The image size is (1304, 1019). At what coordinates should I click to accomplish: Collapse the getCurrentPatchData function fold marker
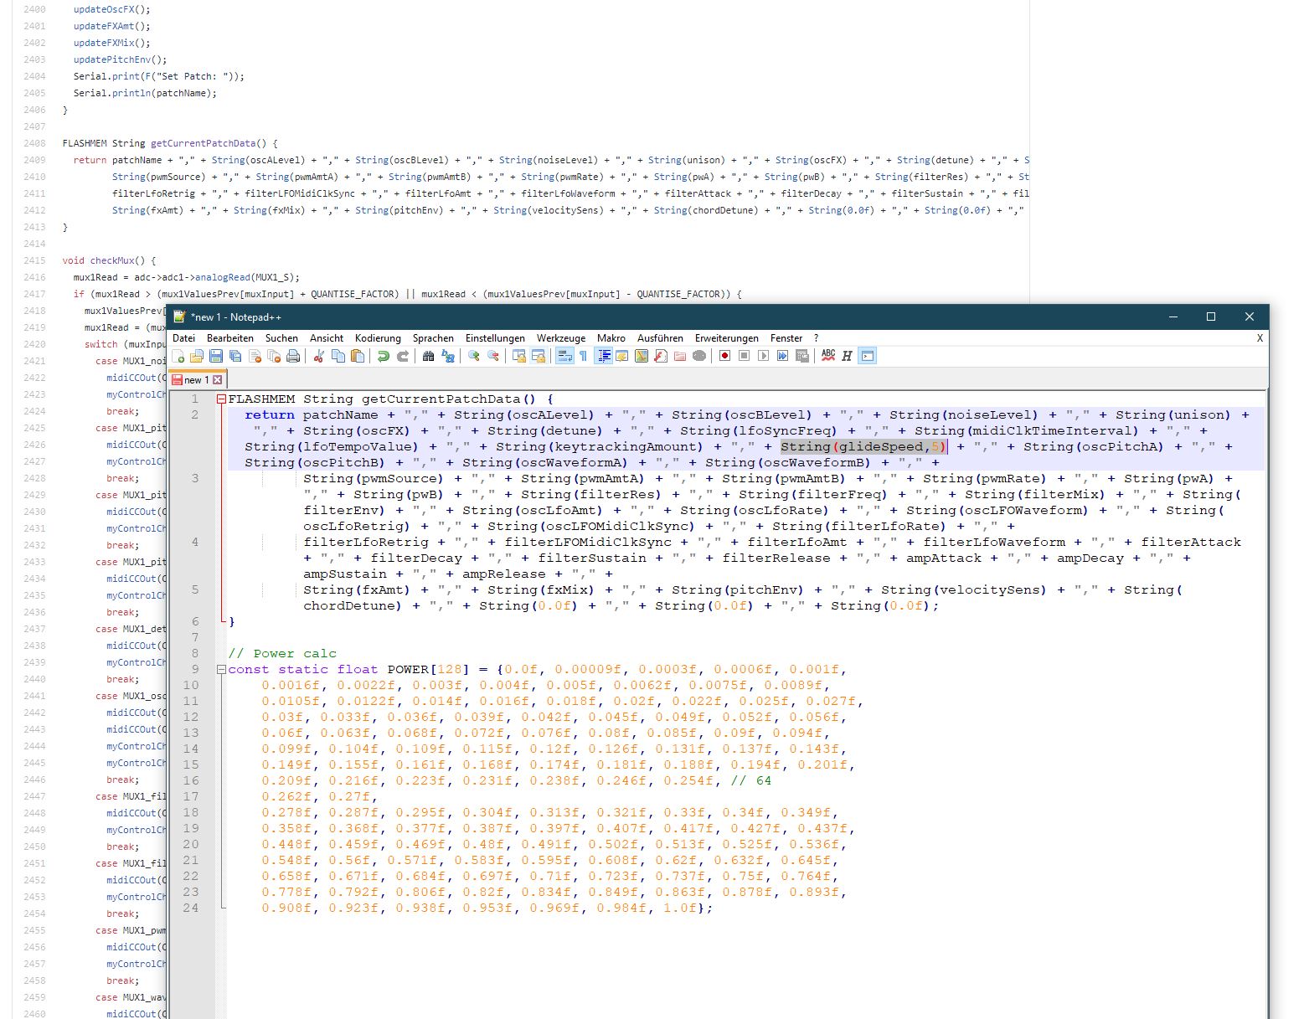coord(221,399)
